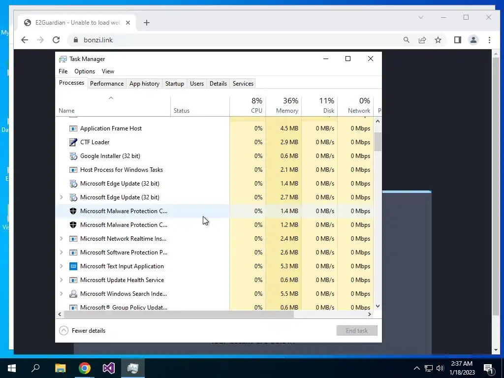Bookmark this page with the star icon

click(x=438, y=40)
